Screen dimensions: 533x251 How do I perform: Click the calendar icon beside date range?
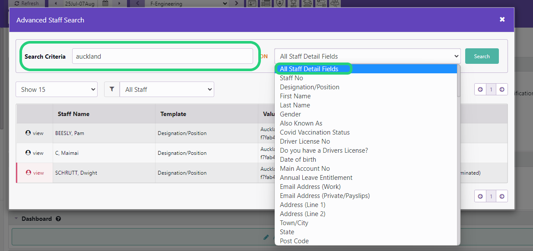pyautogui.click(x=105, y=3)
